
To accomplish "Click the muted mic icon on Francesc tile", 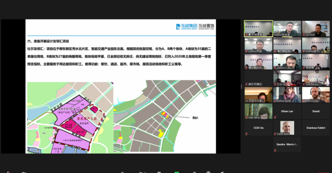I will [x=304, y=101].
